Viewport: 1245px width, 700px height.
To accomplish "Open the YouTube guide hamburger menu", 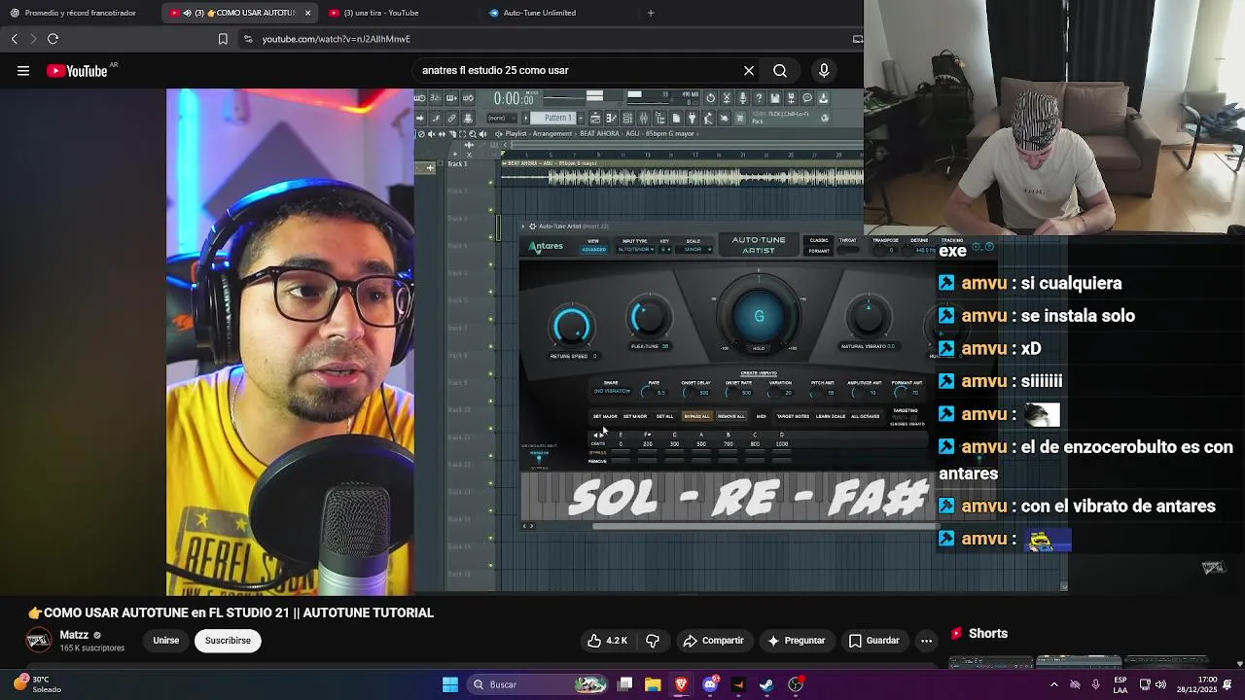I will (x=23, y=70).
